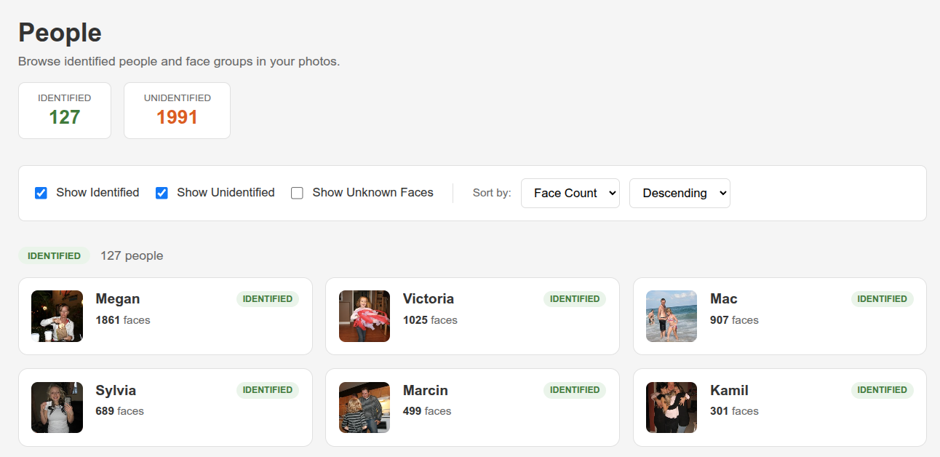Click the Unidentified 1991 stat card

[x=177, y=110]
